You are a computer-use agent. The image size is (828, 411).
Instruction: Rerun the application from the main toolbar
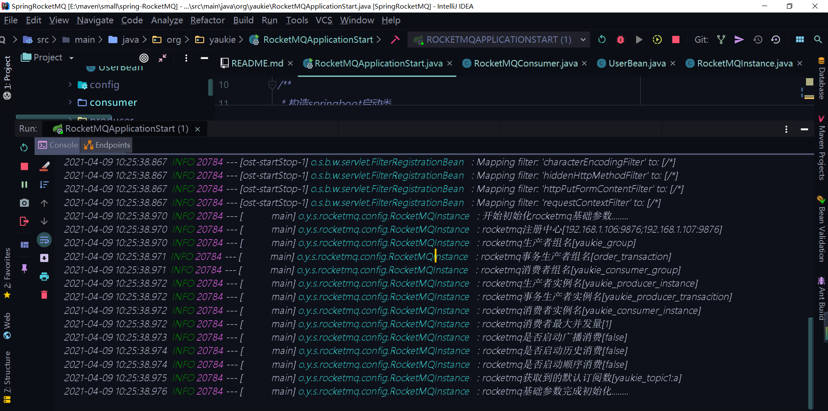[602, 40]
